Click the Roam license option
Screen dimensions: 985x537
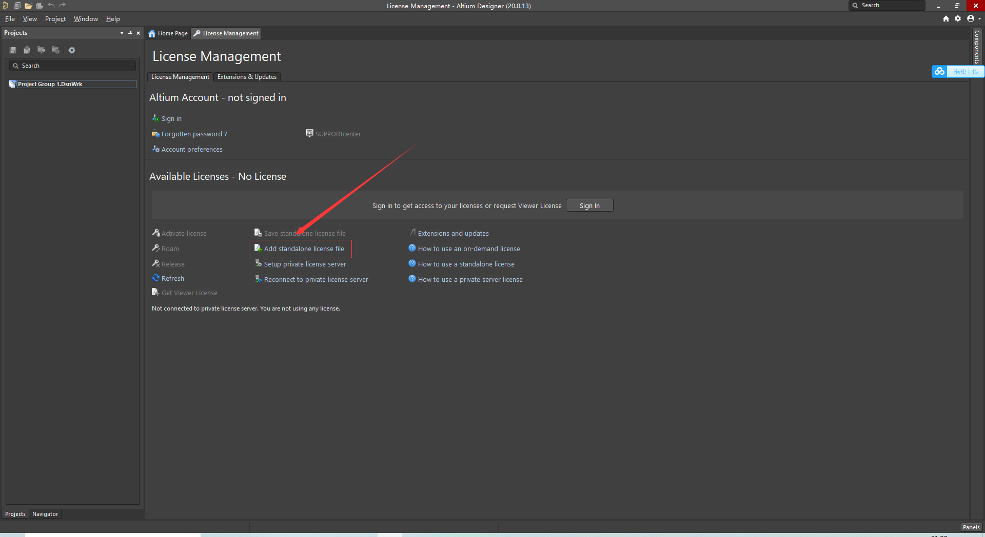click(x=170, y=249)
